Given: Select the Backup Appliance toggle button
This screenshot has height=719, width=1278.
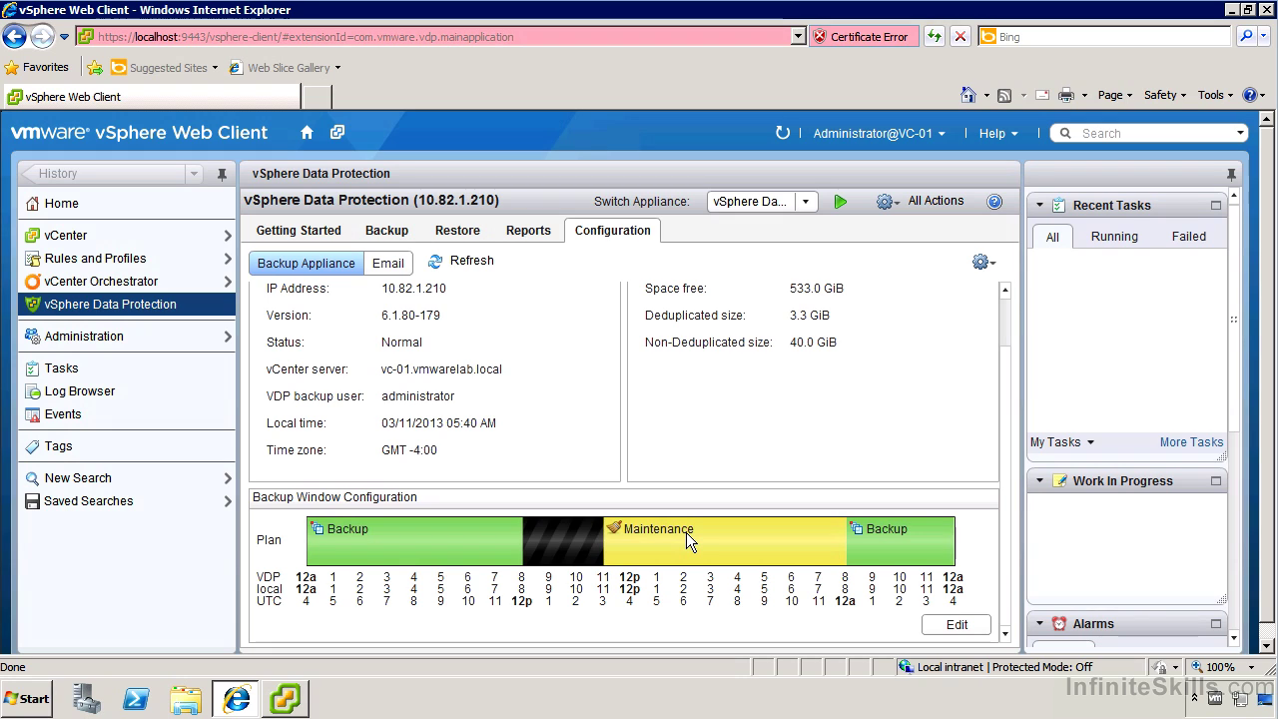Looking at the screenshot, I should (x=306, y=264).
